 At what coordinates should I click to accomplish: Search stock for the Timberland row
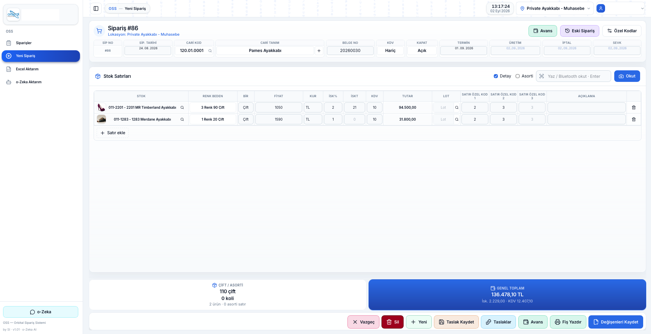[182, 107]
